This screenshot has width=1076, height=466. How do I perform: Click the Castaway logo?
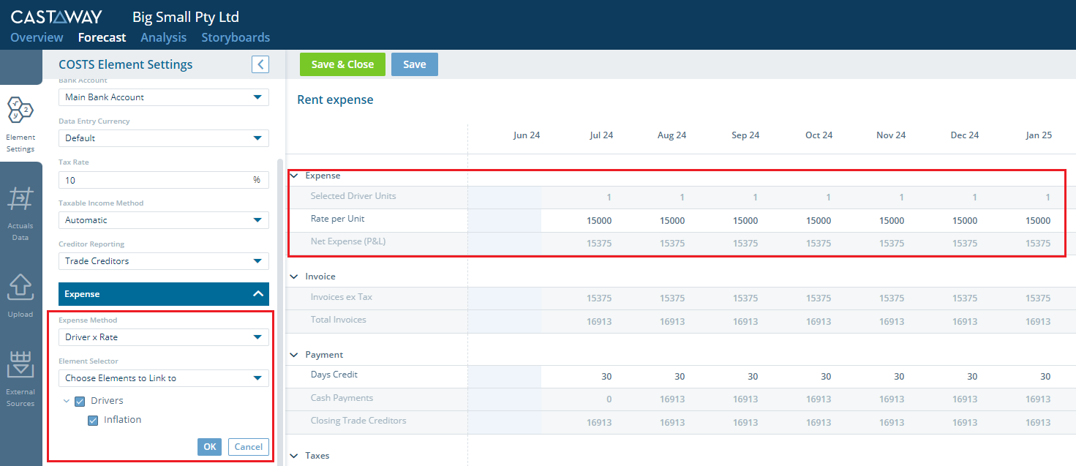[56, 17]
